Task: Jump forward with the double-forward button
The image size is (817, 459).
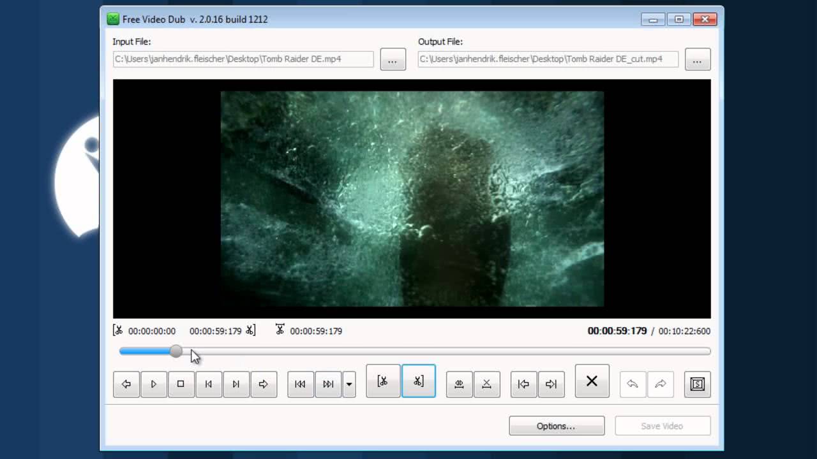Action: [x=328, y=384]
